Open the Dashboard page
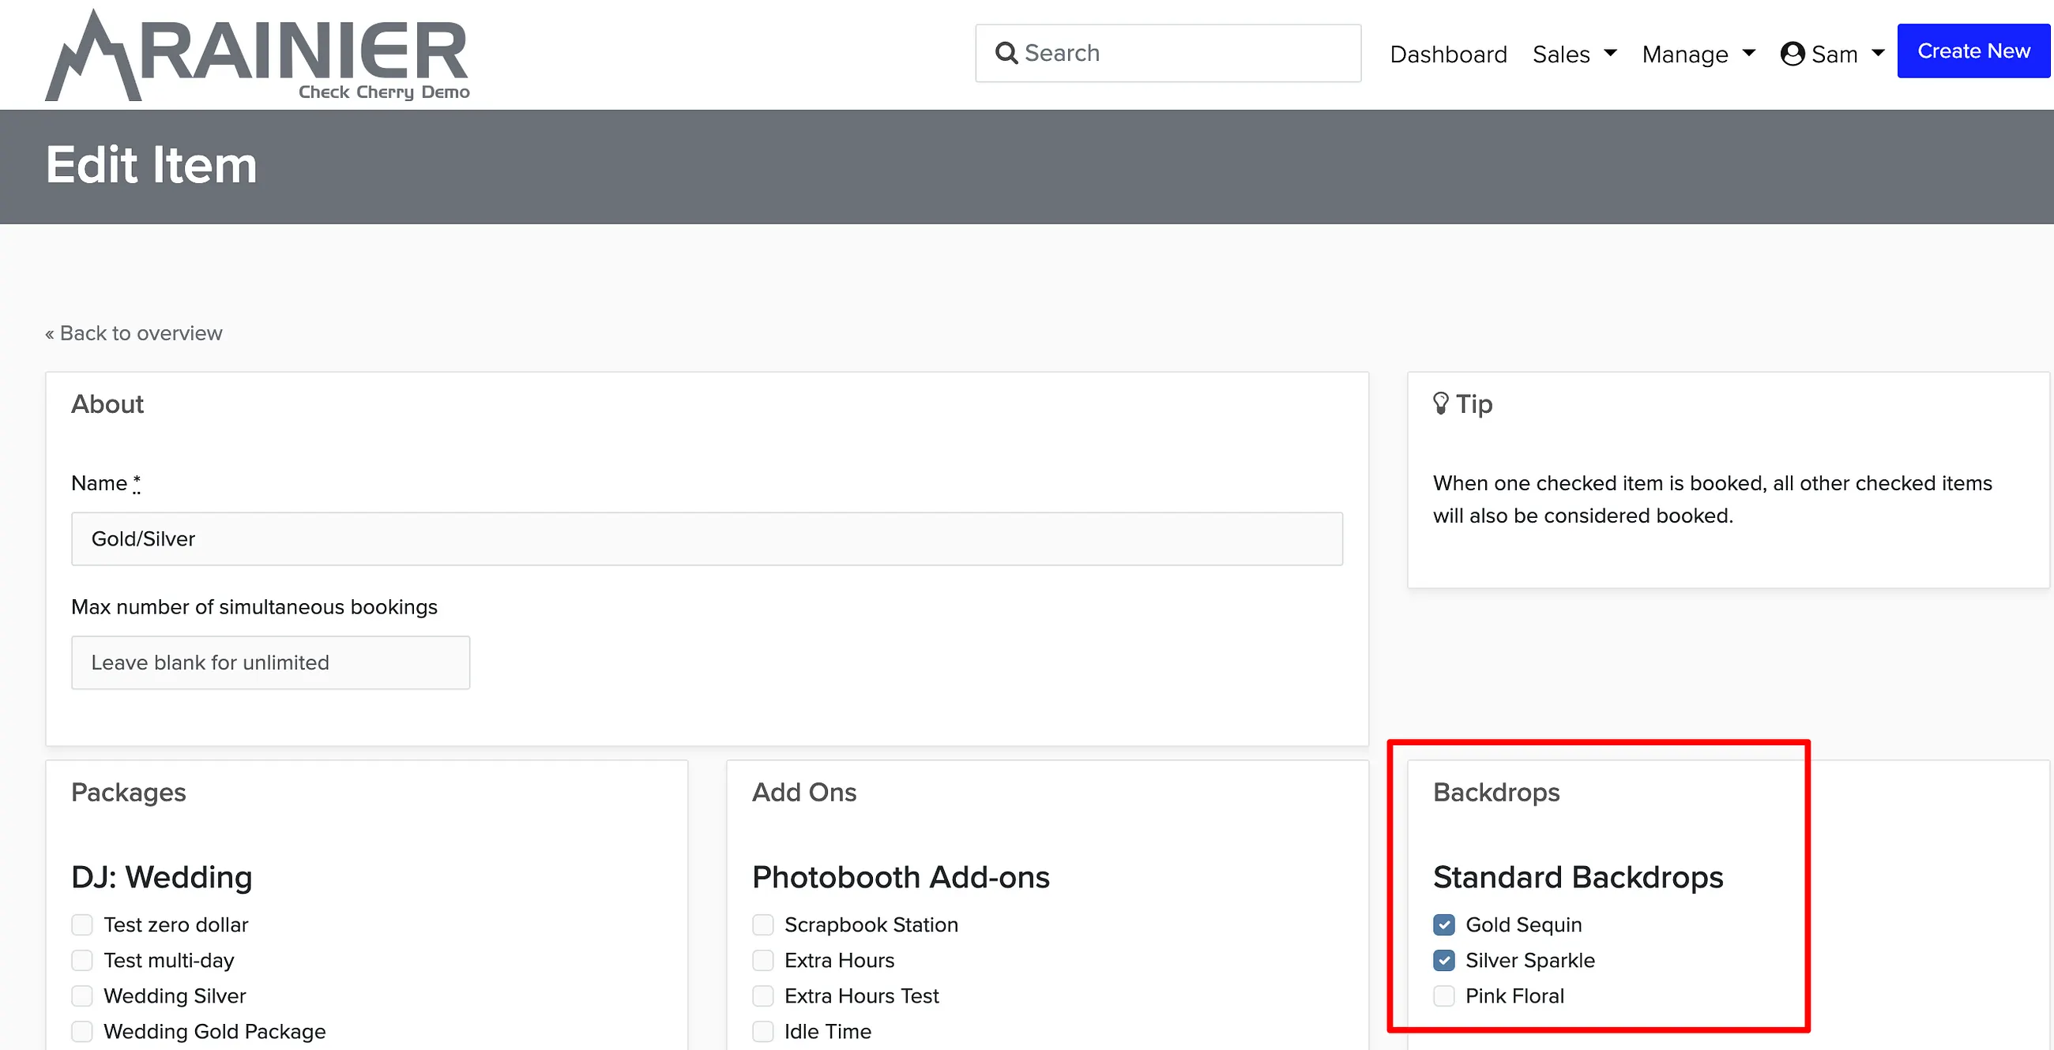Screen dimensions: 2054x1050 pyautogui.click(x=1448, y=54)
